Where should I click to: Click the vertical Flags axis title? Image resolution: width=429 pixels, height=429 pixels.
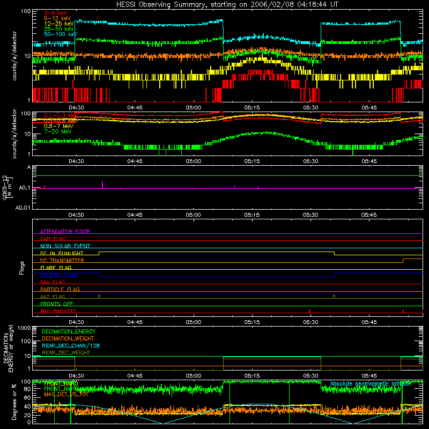pos(21,268)
